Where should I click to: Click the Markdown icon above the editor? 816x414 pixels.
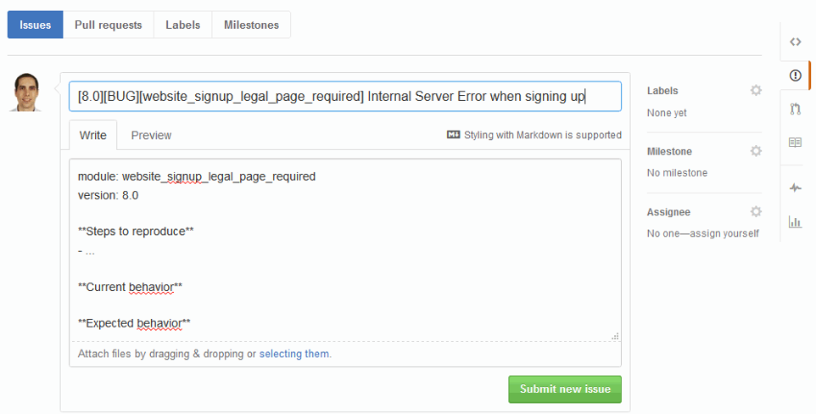tap(453, 135)
